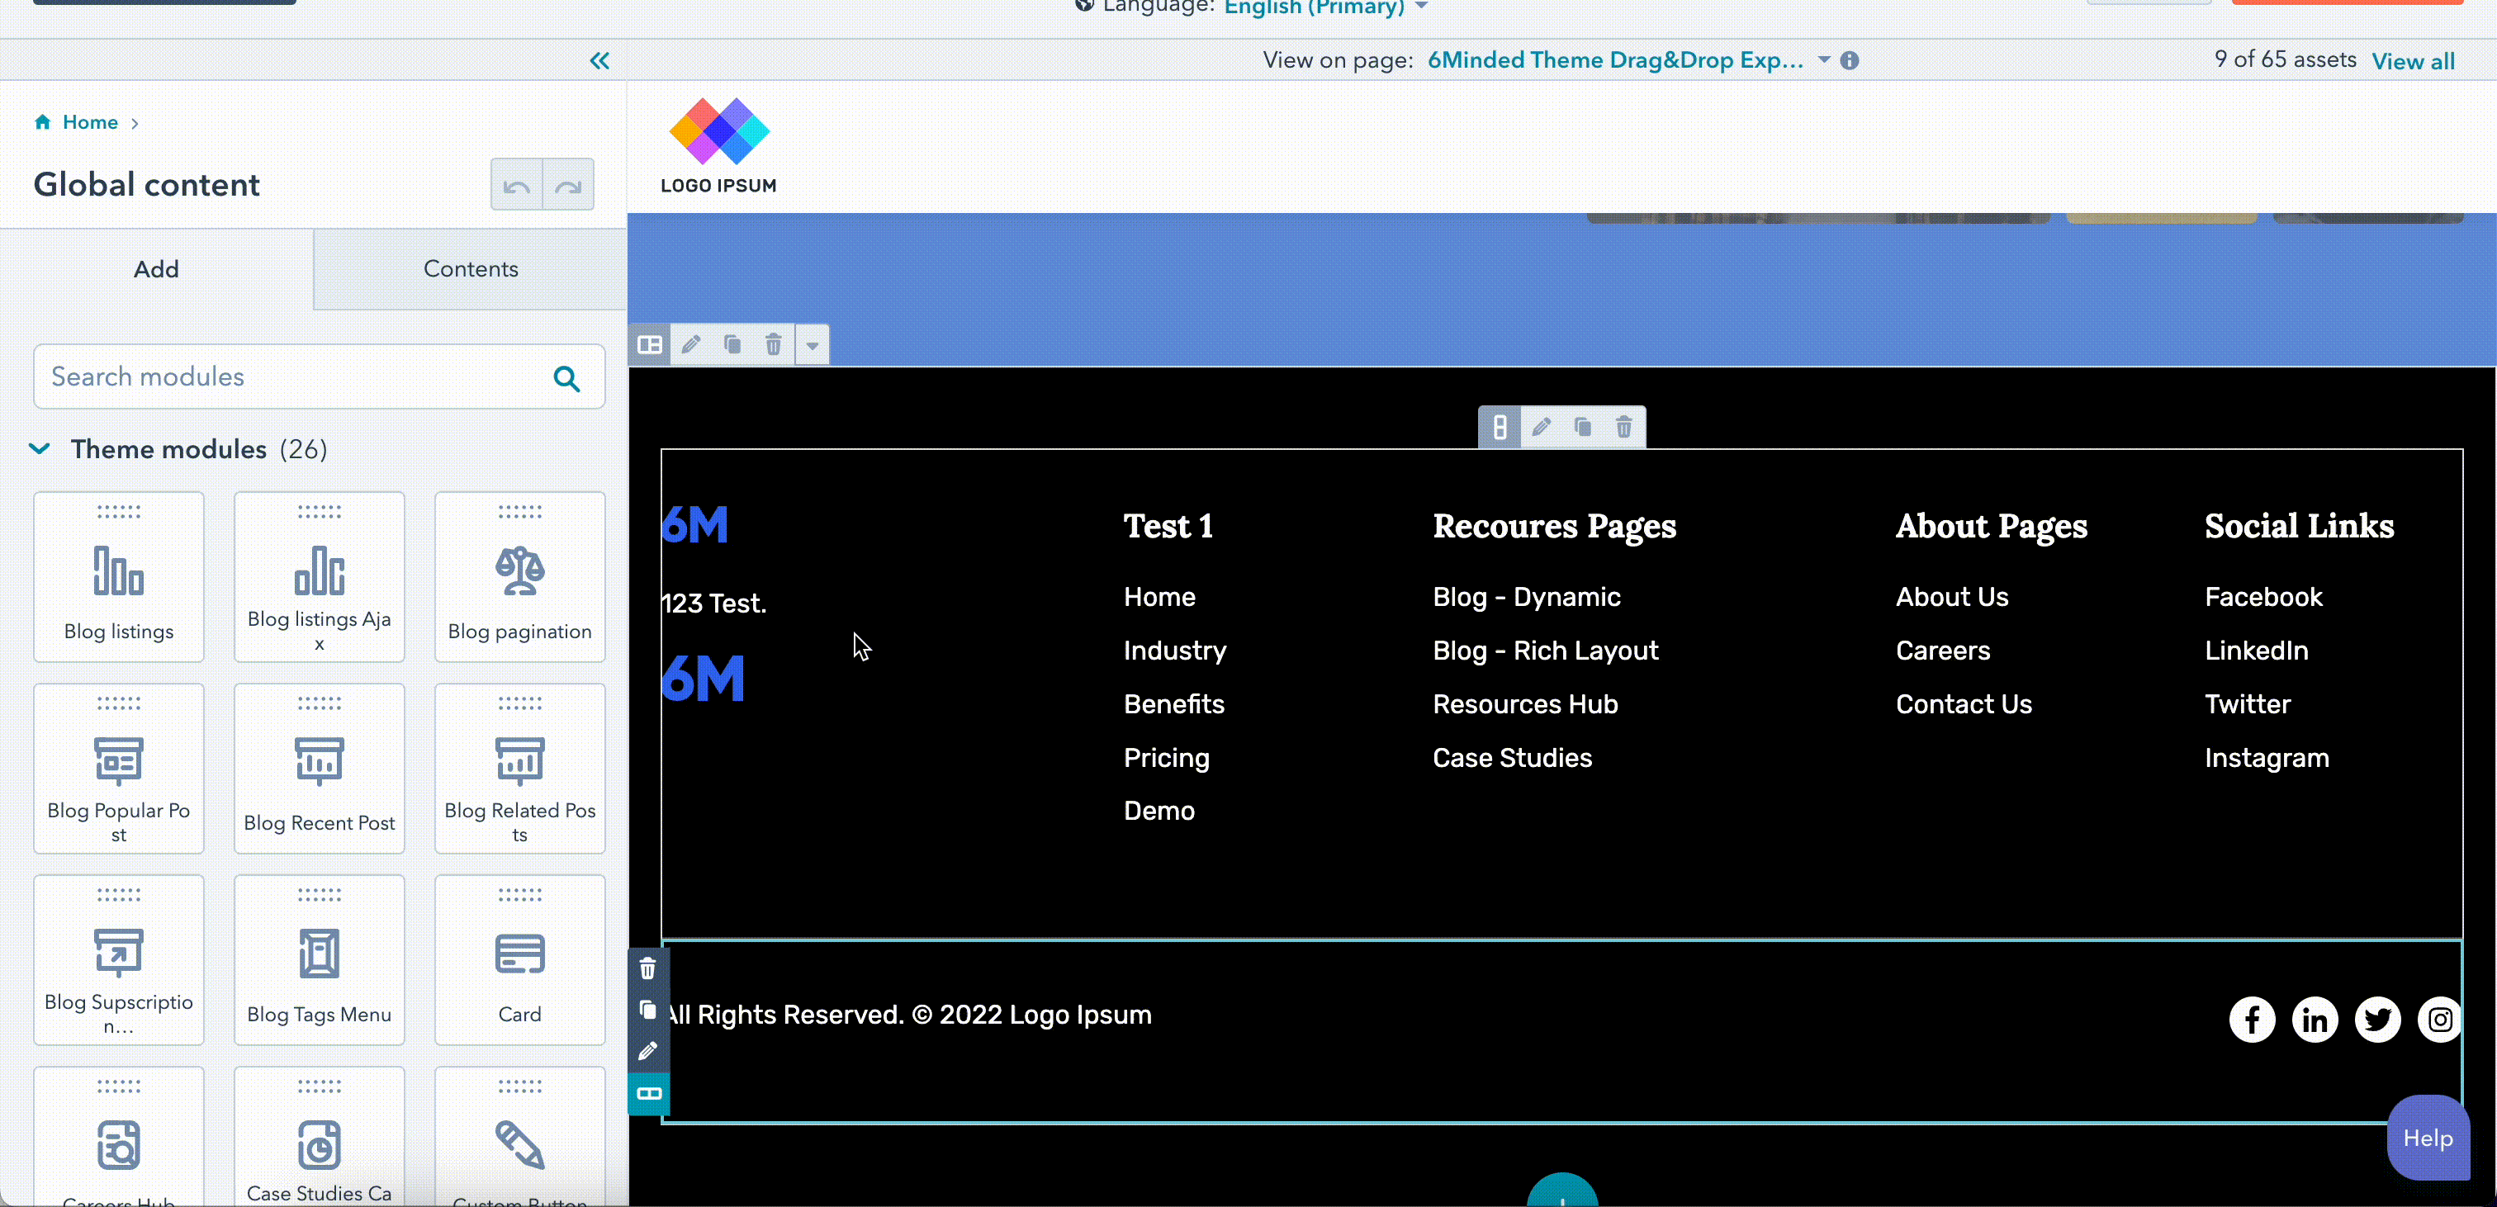The width and height of the screenshot is (2497, 1207).
Task: Click the Home footer menu link
Action: pos(1159,597)
